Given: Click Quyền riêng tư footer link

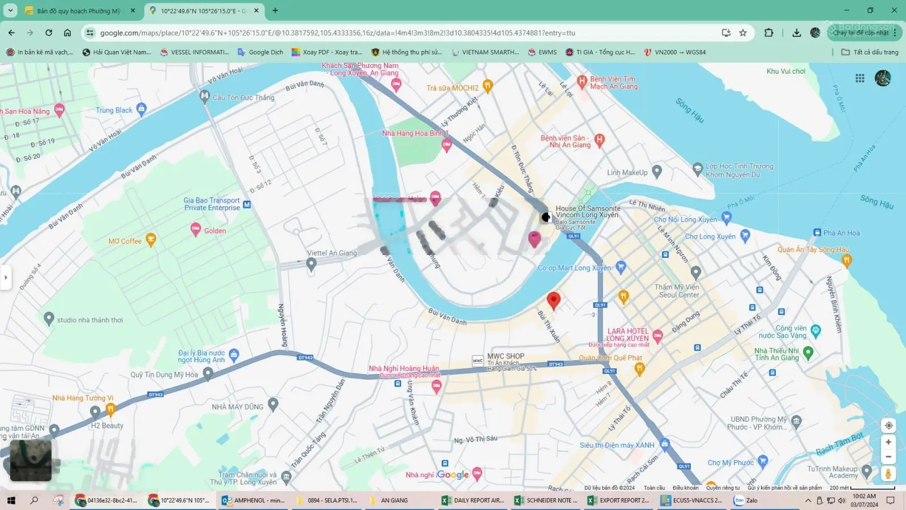Looking at the screenshot, I should pos(723,488).
